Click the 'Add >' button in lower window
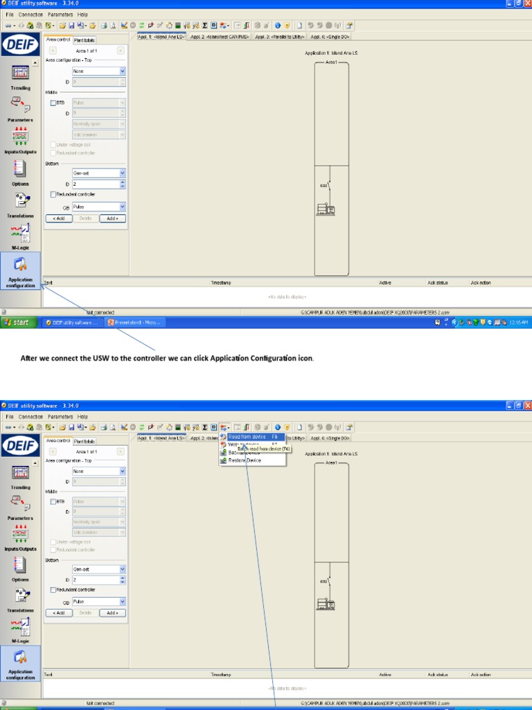 (113, 613)
